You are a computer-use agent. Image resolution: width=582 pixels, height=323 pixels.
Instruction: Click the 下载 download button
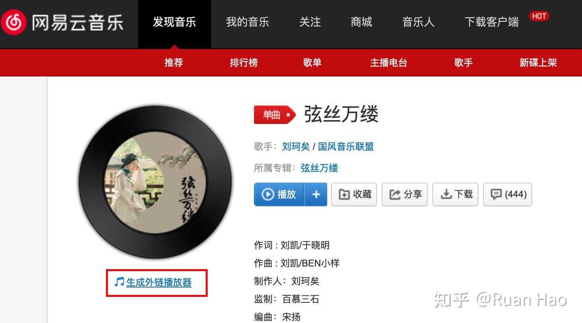tap(455, 194)
